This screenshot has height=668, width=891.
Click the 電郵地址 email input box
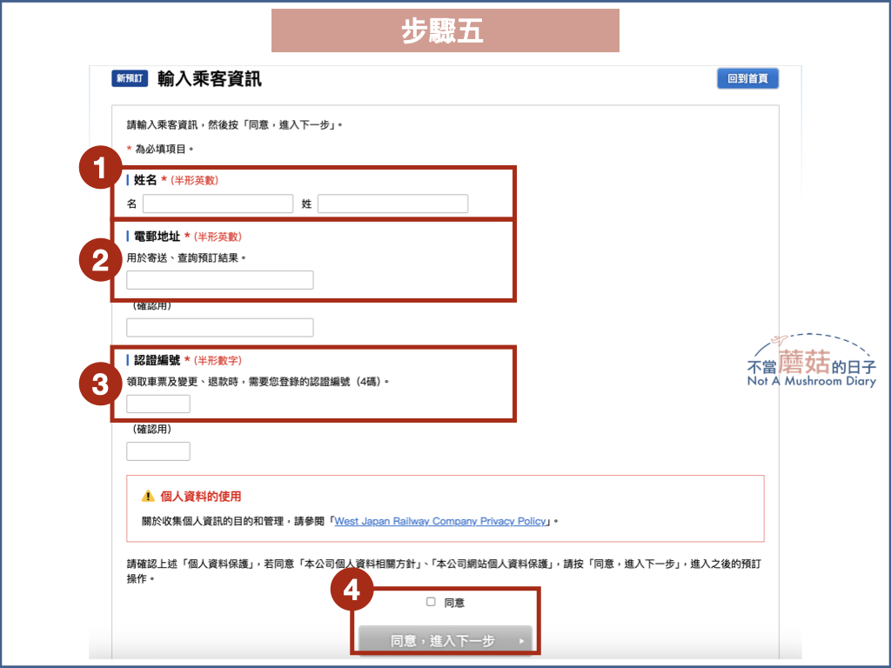click(218, 279)
